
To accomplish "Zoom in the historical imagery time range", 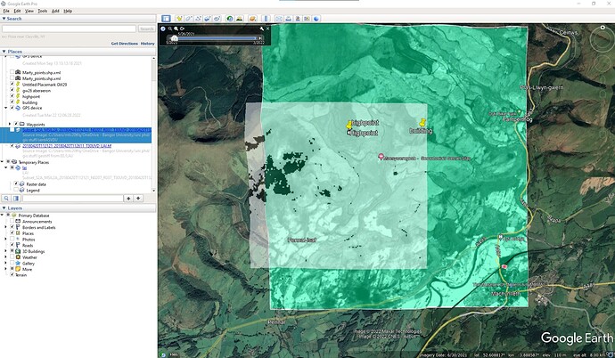I will coord(176,28).
